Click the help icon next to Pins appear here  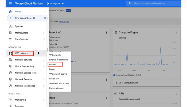tap(34, 18)
